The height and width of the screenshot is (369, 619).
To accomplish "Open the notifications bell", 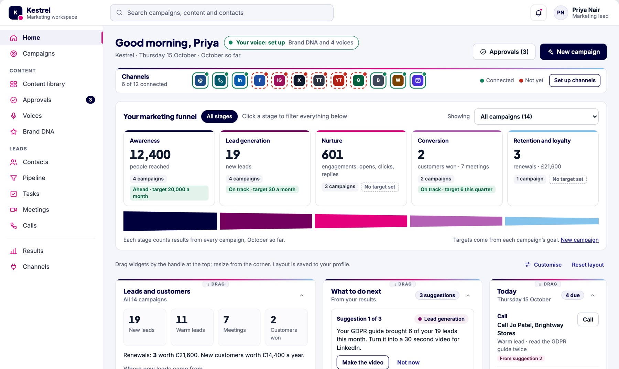I will pos(538,13).
